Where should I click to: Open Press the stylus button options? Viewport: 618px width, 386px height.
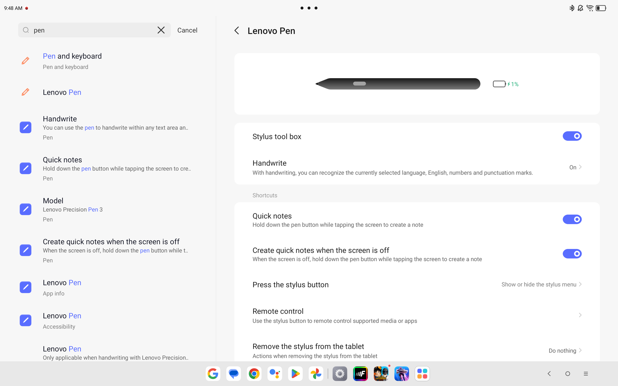417,285
